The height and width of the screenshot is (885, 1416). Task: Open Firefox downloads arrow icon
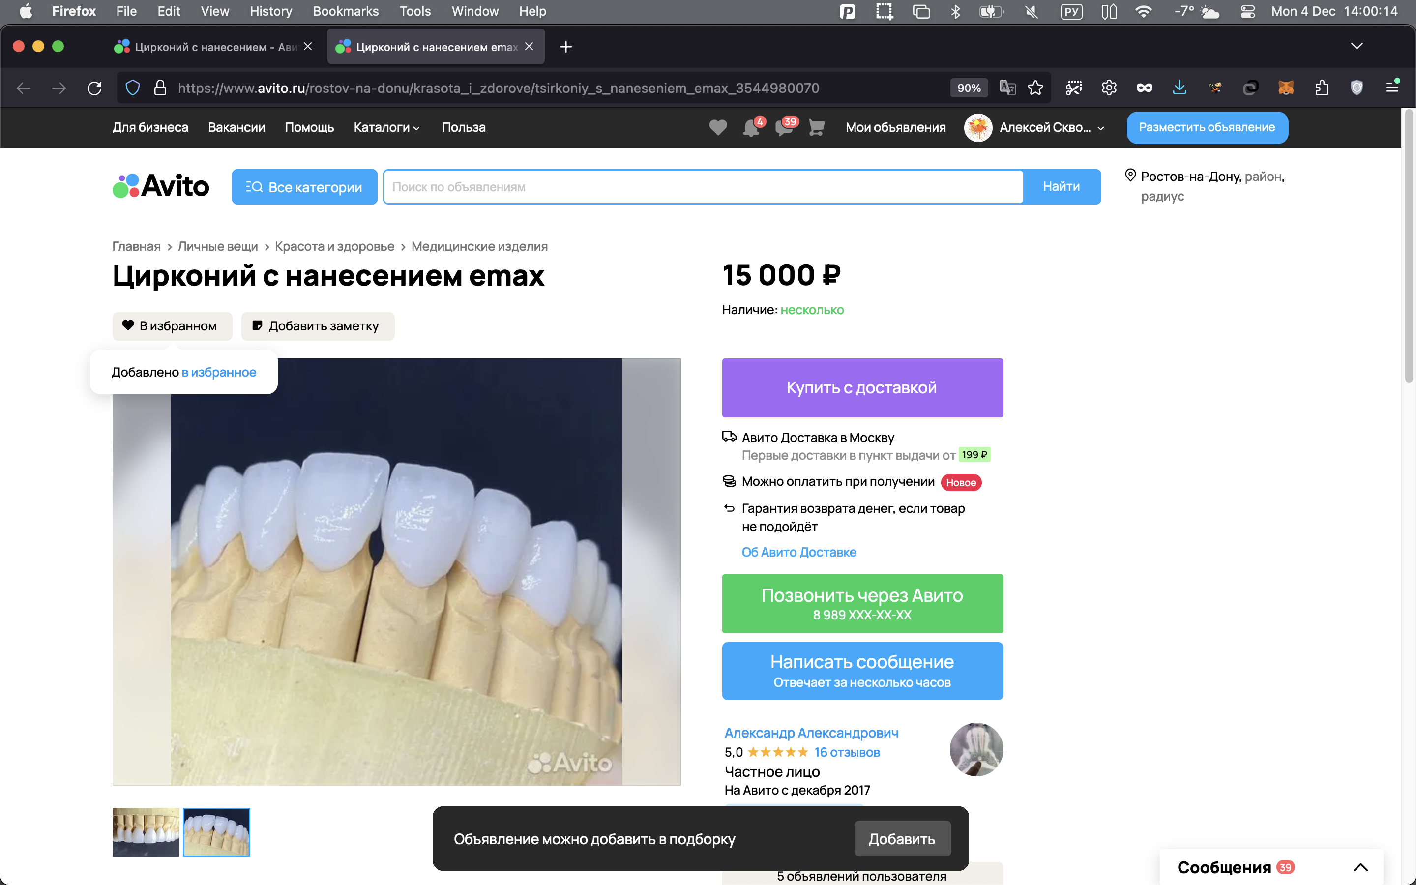(1179, 88)
